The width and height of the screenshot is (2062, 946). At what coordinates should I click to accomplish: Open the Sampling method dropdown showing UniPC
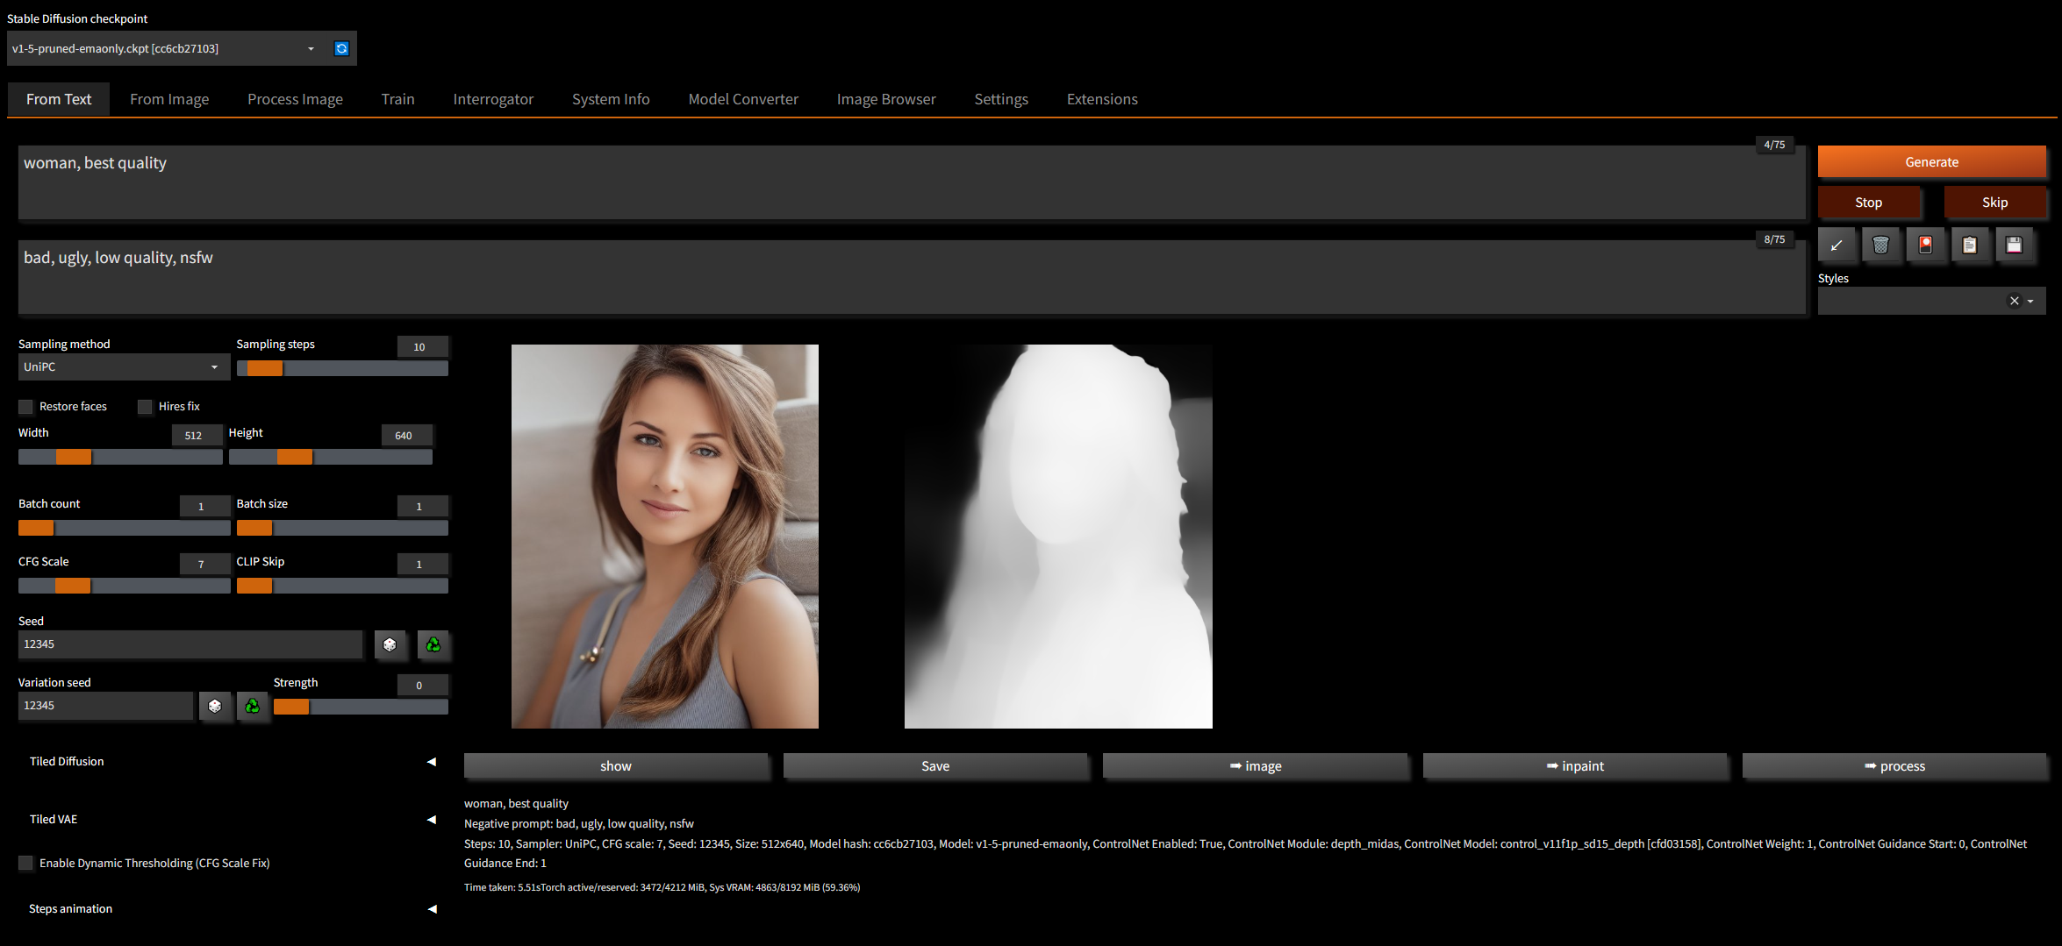(x=123, y=366)
